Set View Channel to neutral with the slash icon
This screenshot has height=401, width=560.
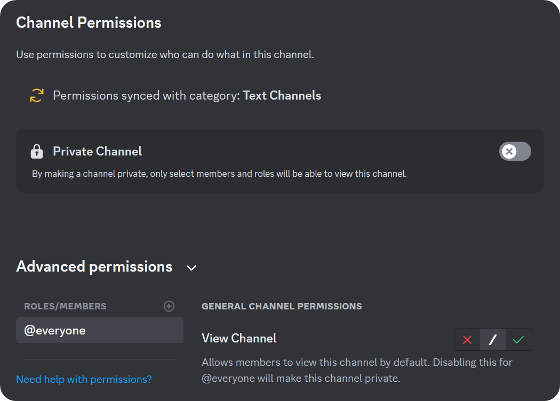[x=492, y=340]
